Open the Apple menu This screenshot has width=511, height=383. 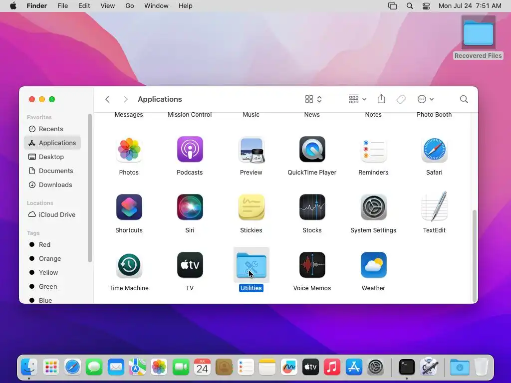13,6
